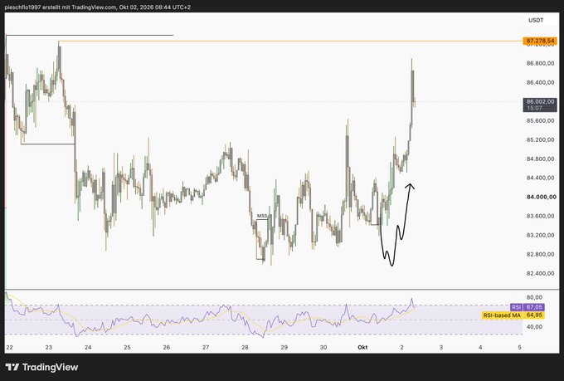Click the header text 'pieschflo1997 erstellt mit TradingView.com'
This screenshot has width=564, height=381.
[61, 7]
